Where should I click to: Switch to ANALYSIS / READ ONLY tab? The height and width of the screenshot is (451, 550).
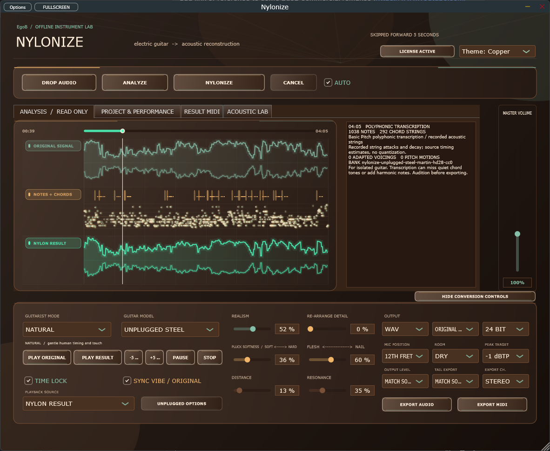(x=54, y=111)
